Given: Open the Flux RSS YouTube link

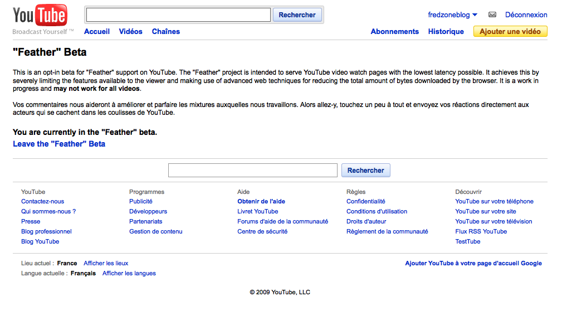Looking at the screenshot, I should pyautogui.click(x=481, y=232).
